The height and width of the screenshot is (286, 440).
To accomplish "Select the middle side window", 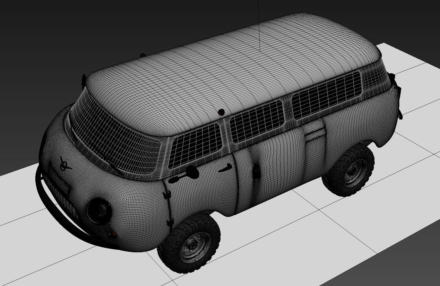I will click(256, 121).
